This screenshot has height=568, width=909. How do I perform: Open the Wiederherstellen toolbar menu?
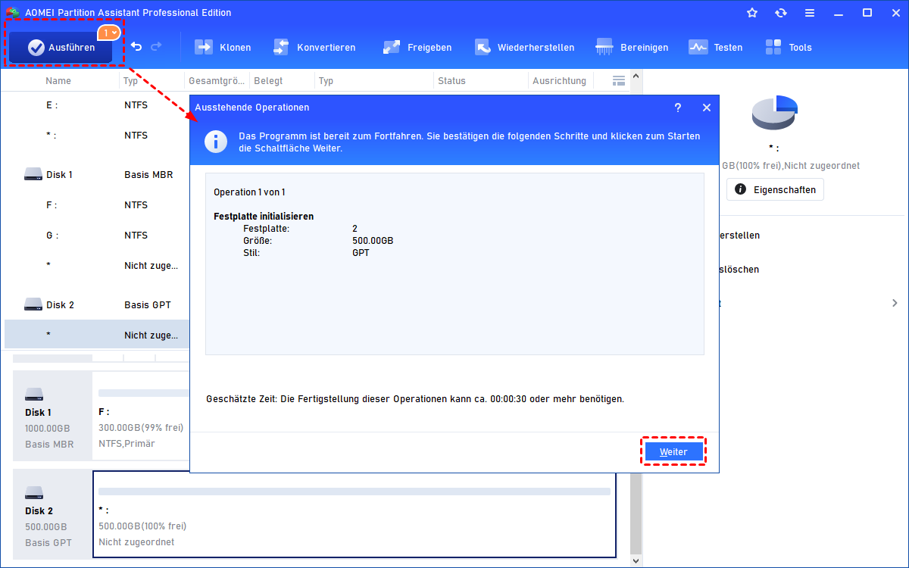pyautogui.click(x=524, y=47)
